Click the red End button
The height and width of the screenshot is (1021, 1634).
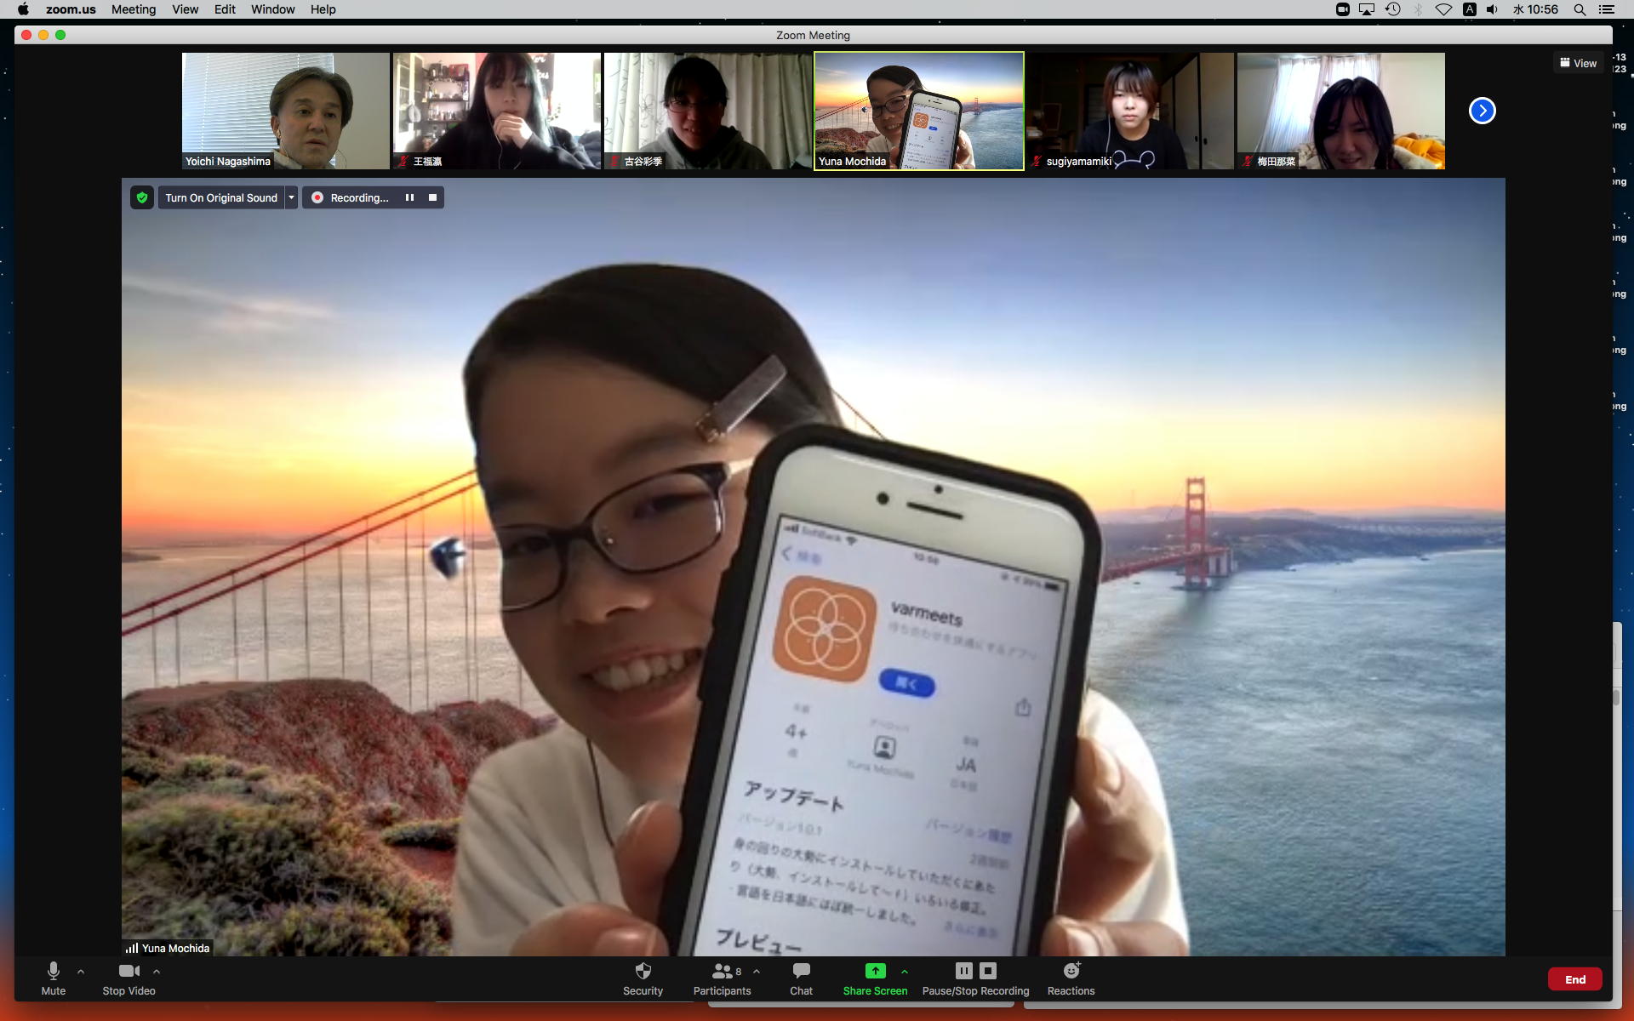coord(1574,979)
